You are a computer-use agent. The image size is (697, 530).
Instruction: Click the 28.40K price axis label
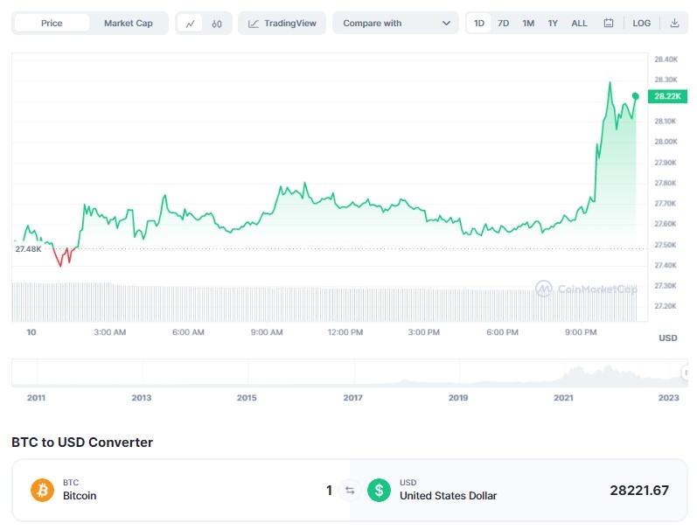[x=666, y=59]
